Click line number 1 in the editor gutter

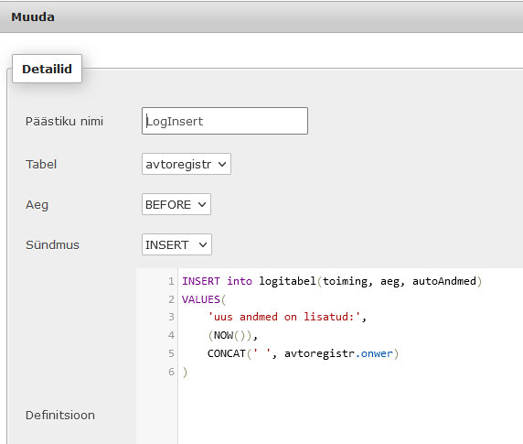click(171, 281)
